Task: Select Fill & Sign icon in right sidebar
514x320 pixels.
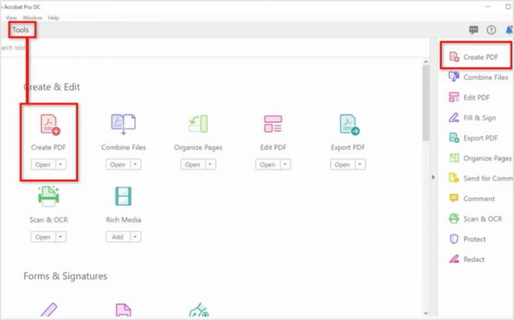Action: 454,118
